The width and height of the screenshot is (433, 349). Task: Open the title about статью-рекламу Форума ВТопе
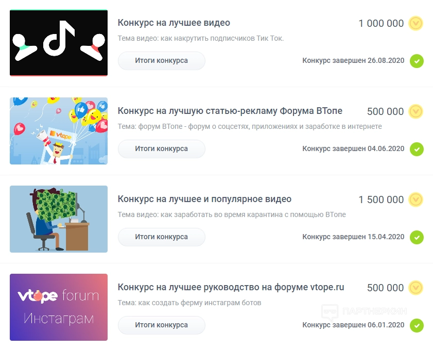click(230, 111)
